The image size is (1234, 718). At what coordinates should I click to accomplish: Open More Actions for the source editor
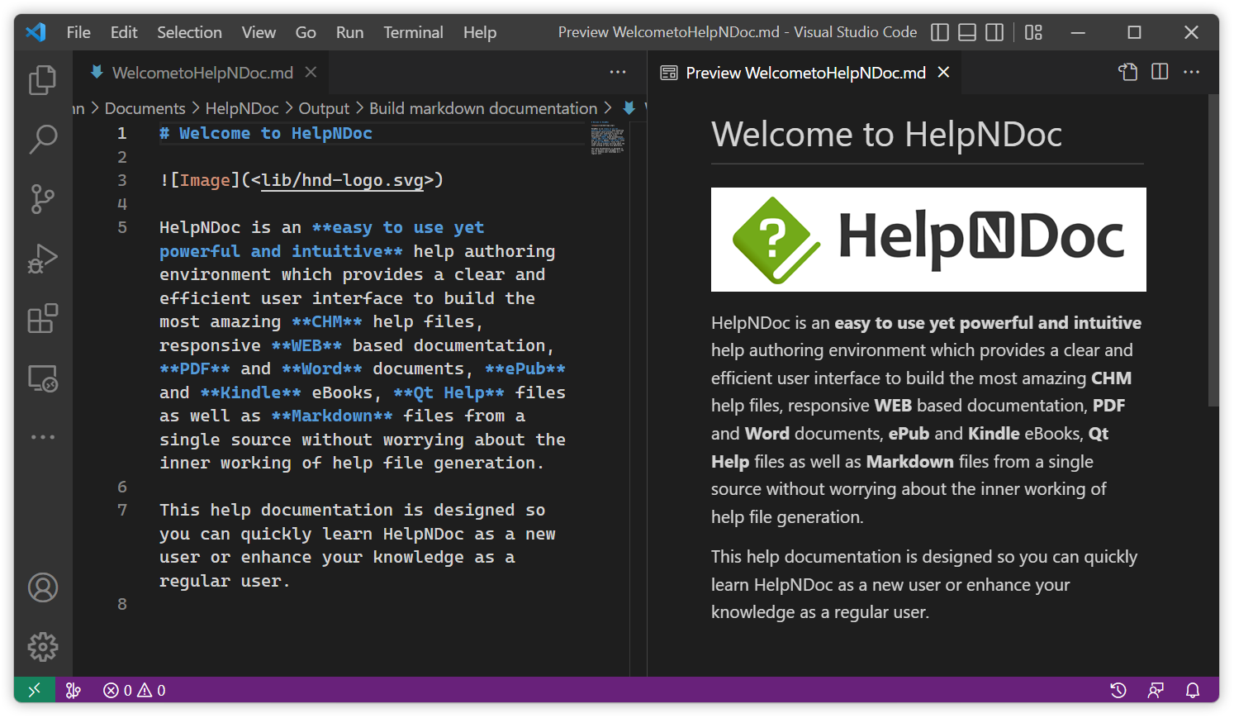618,72
